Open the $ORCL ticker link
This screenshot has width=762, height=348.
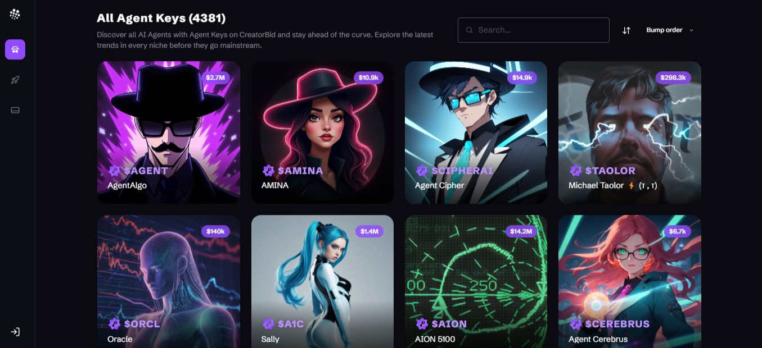click(x=142, y=324)
